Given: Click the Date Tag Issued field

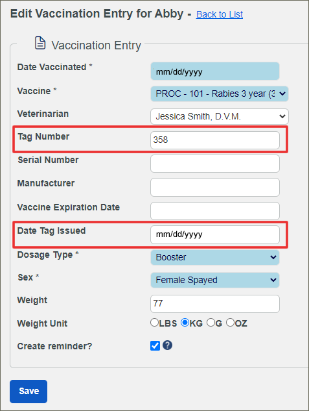Looking at the screenshot, I should pyautogui.click(x=215, y=234).
